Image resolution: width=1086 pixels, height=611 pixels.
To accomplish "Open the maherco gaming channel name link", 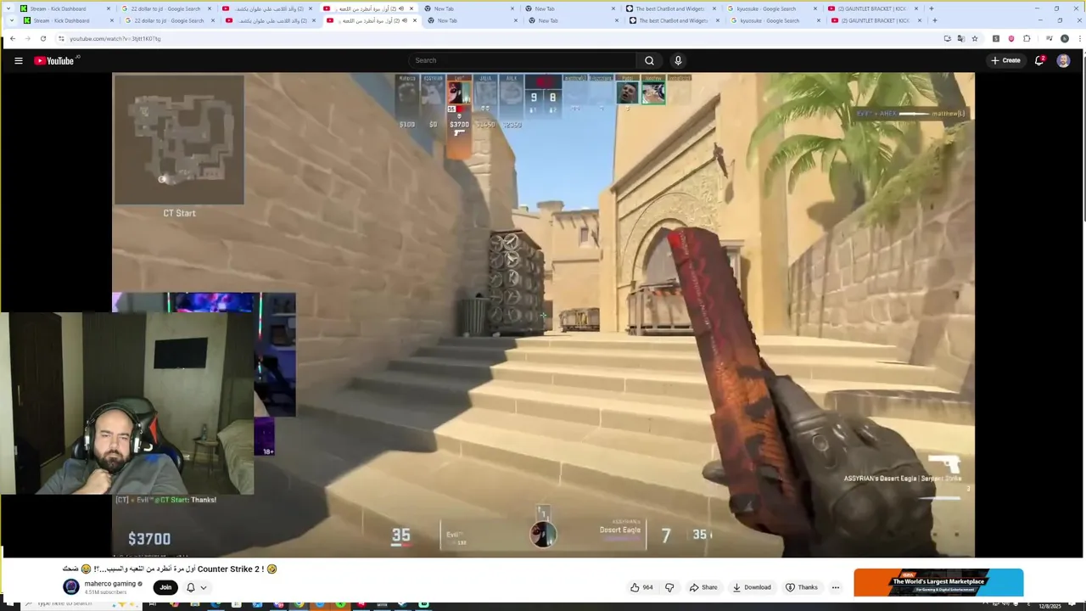I will pyautogui.click(x=110, y=584).
